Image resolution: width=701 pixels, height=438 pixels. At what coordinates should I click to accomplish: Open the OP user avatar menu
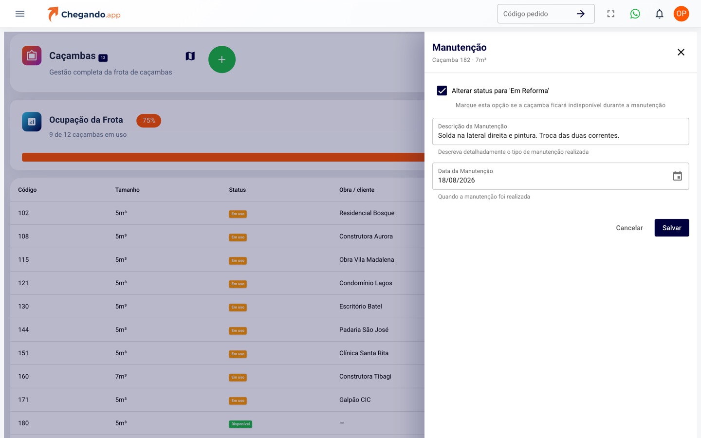(x=681, y=14)
